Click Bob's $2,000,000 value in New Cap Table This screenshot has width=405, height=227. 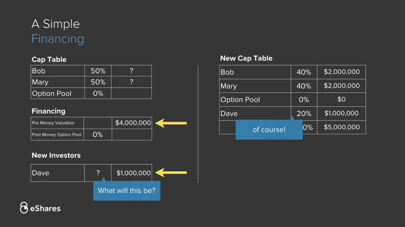click(x=341, y=72)
